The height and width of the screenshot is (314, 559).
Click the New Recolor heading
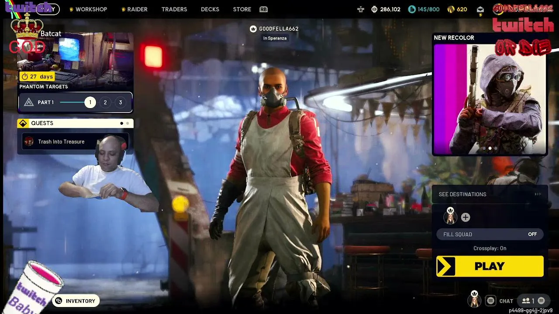(454, 38)
